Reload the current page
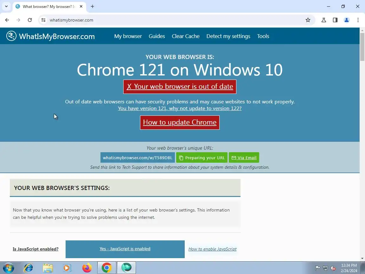 30,20
